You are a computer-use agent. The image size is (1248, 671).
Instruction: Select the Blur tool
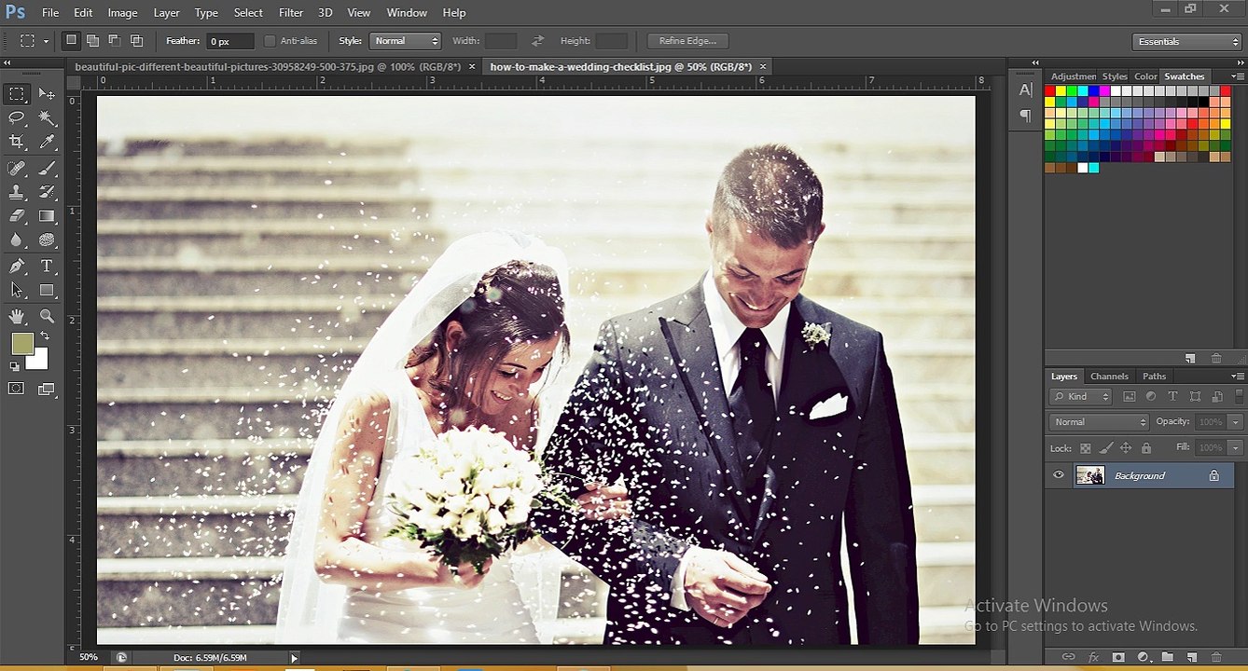point(17,240)
